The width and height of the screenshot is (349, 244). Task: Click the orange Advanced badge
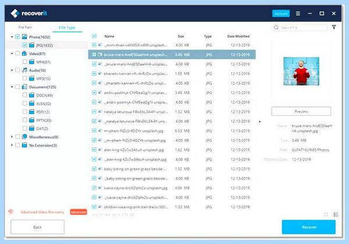click(x=79, y=212)
